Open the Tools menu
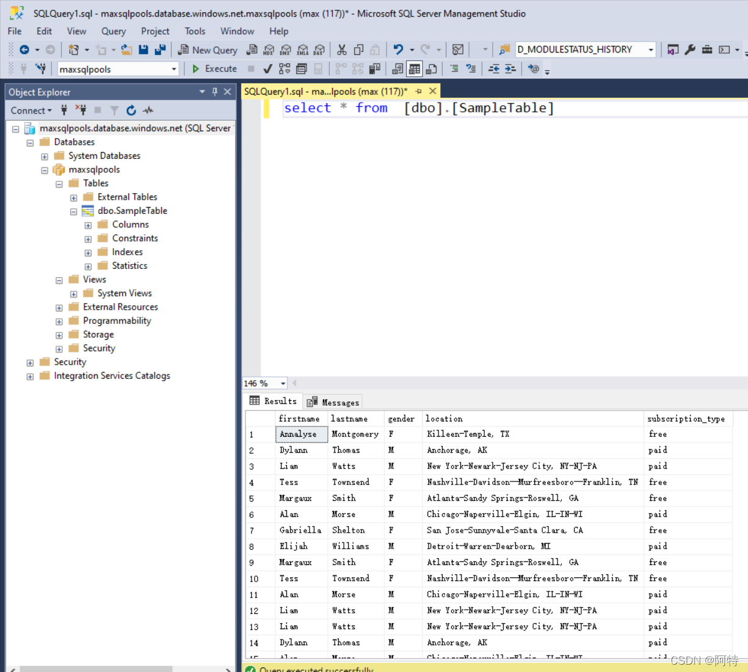 point(195,31)
